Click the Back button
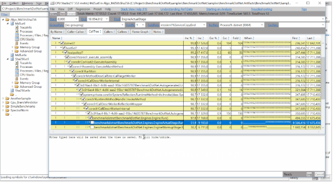333x182 pixels. coord(63,14)
